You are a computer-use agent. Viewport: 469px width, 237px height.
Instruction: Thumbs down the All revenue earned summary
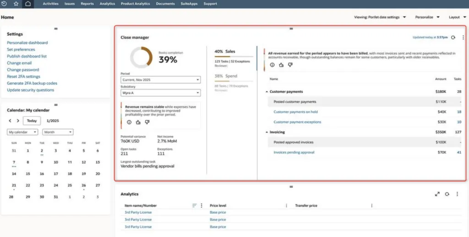pos(290,65)
